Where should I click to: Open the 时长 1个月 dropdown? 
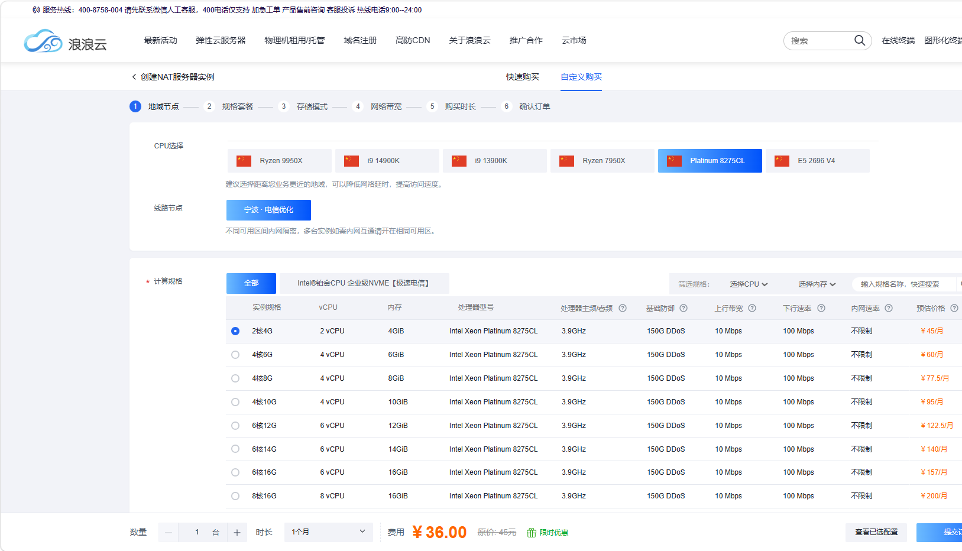(x=329, y=532)
